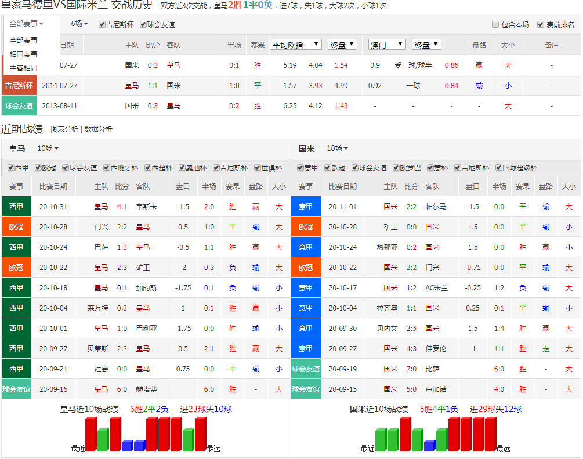Click 巴萨 team name
The width and height of the screenshot is (583, 459).
coord(101,247)
